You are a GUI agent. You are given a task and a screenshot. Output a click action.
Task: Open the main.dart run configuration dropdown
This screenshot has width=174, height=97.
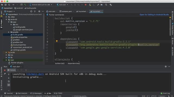coord(62,5)
